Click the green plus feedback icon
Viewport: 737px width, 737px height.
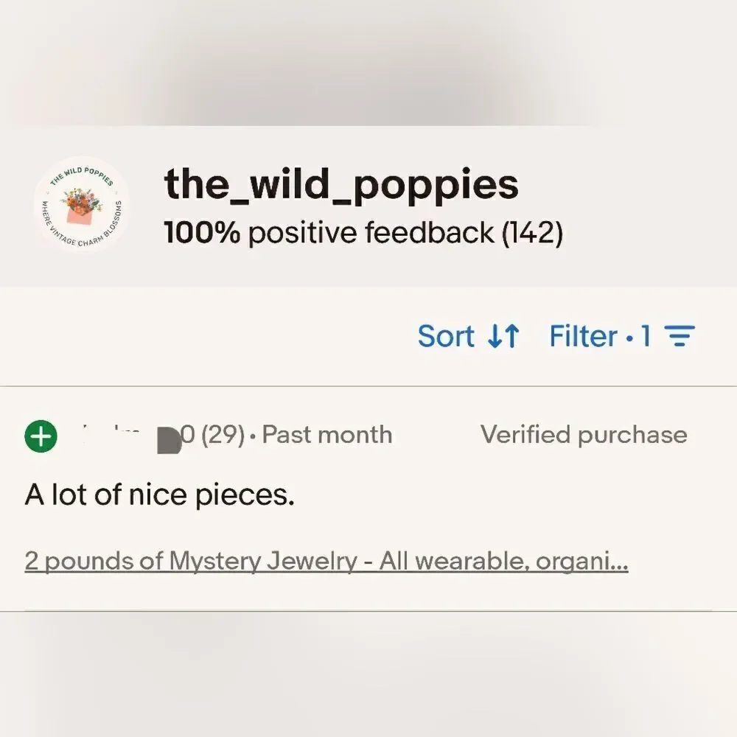click(x=41, y=436)
